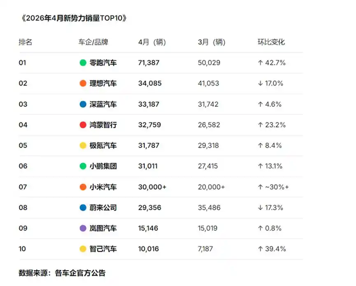Click the April value 31,787

tap(149, 145)
